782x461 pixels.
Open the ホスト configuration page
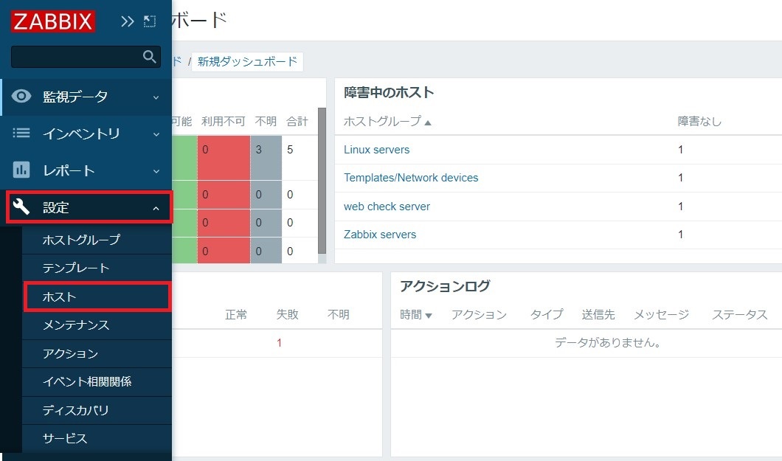coord(68,297)
